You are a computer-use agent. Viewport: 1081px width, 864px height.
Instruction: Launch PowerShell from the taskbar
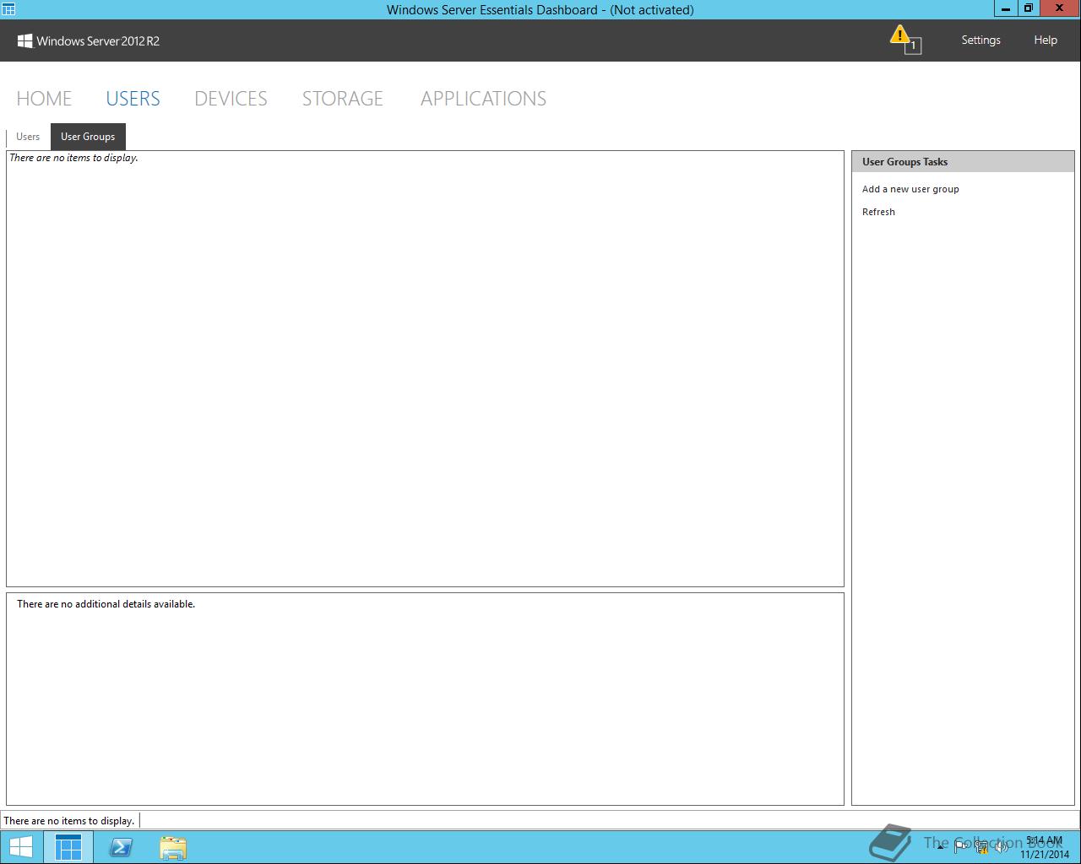pos(121,847)
